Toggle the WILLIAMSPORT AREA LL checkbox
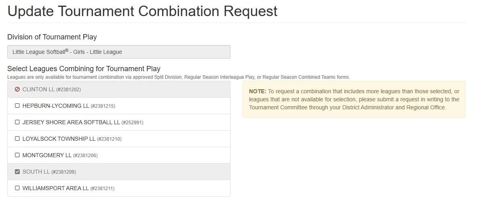The width and height of the screenshot is (477, 201). 17,188
